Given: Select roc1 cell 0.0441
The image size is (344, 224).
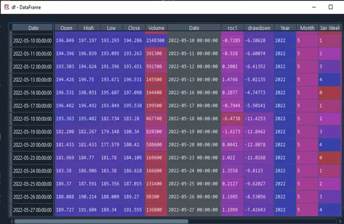Looking at the screenshot, I should point(232,145).
